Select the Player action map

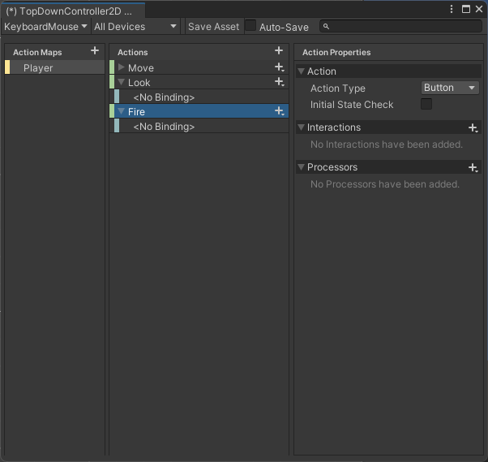[55, 67]
